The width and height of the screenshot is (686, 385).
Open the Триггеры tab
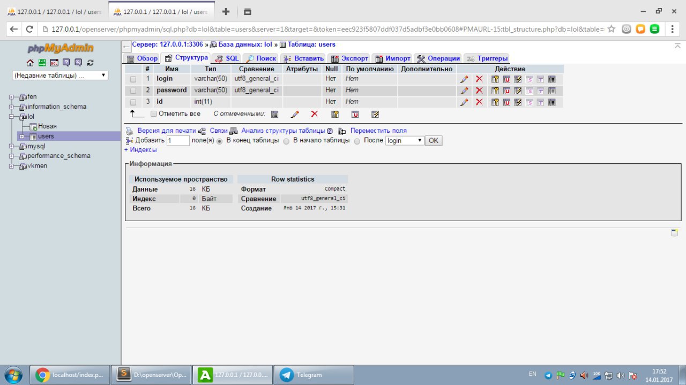pyautogui.click(x=487, y=58)
